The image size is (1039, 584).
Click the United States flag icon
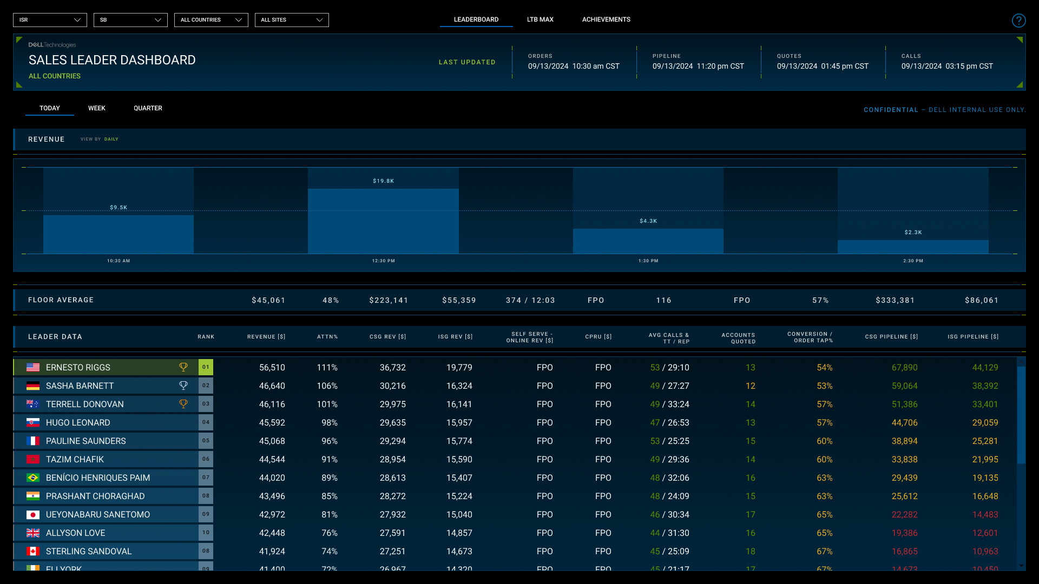click(x=33, y=367)
